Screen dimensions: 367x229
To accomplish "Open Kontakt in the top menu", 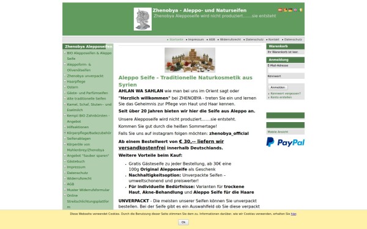I will click(273, 40).
